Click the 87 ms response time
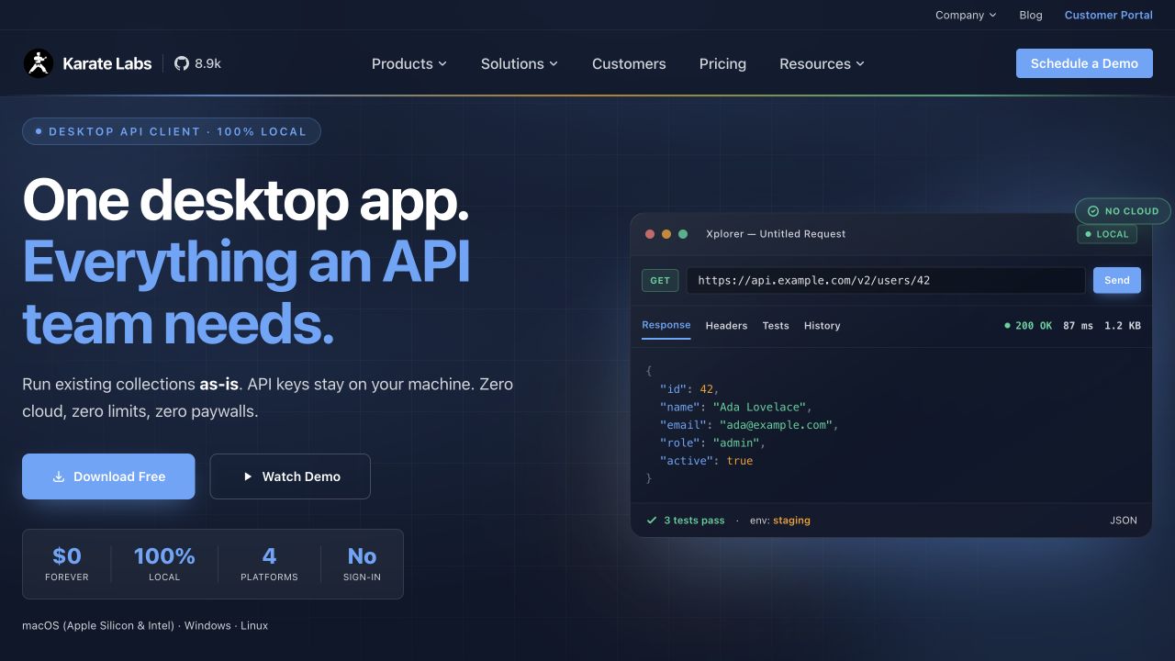The width and height of the screenshot is (1175, 661). click(x=1079, y=326)
